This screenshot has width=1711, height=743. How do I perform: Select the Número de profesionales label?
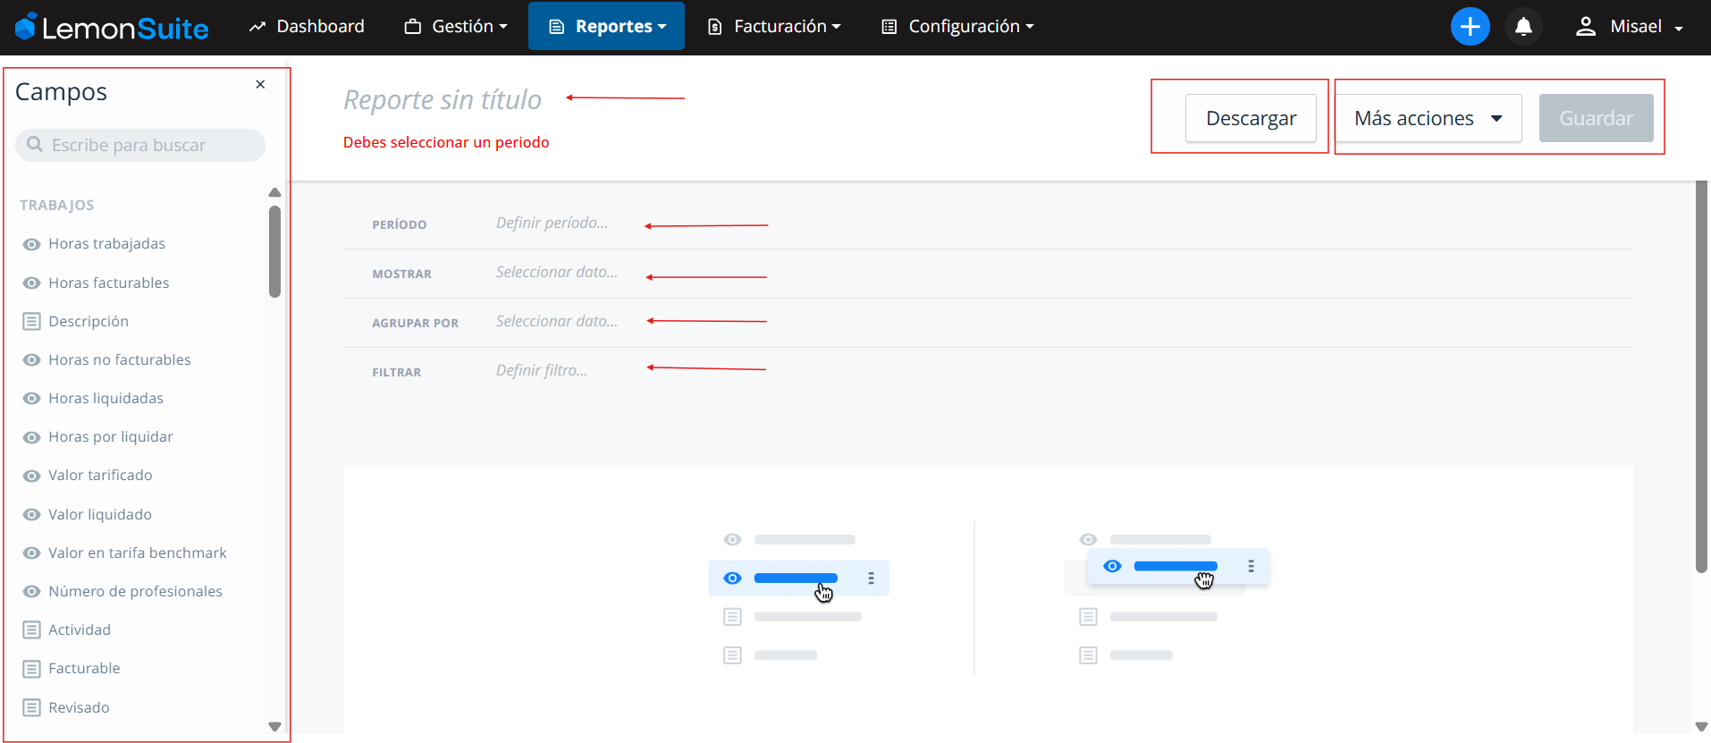point(135,591)
